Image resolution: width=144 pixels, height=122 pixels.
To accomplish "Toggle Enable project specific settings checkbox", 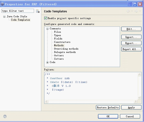I will (46, 18).
